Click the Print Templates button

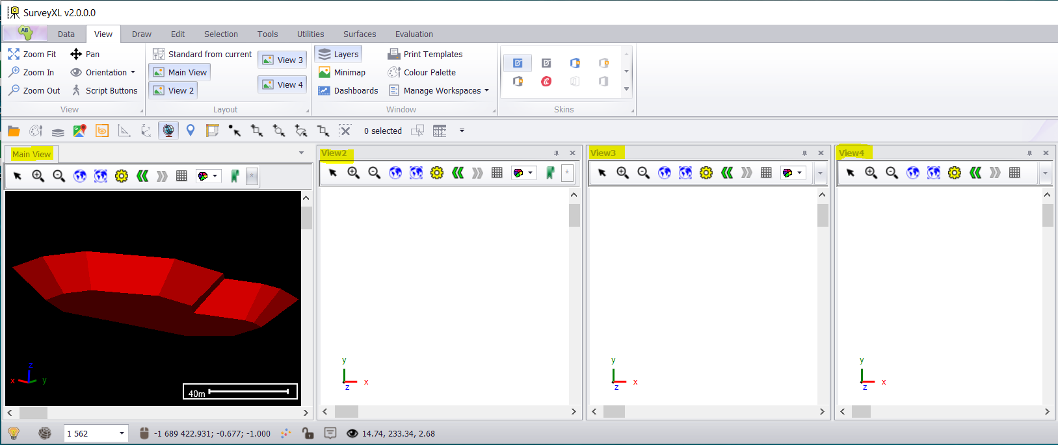(425, 55)
